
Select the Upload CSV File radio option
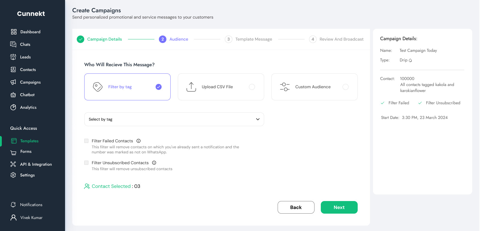tap(252, 87)
